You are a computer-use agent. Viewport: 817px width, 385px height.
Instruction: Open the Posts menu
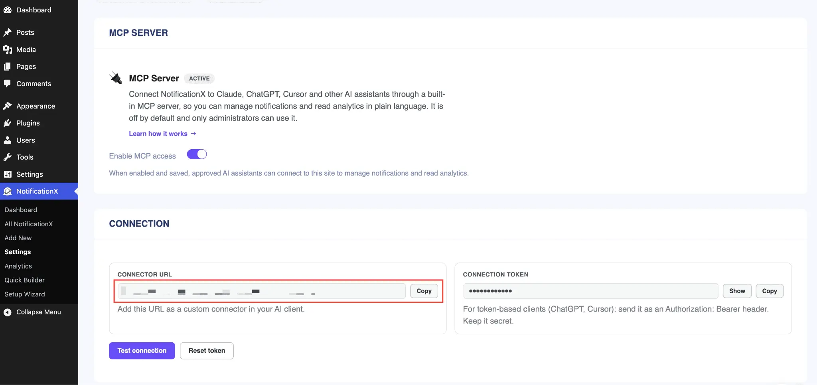(x=39, y=32)
